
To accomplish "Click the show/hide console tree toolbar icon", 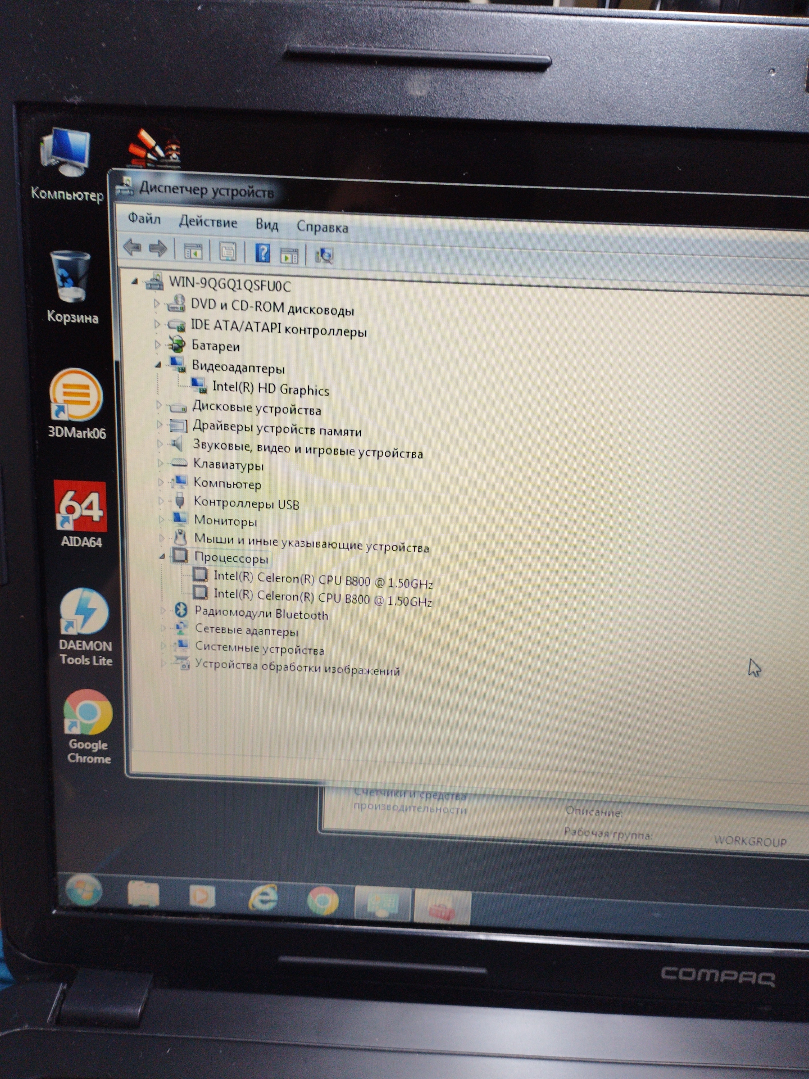I will point(193,251).
